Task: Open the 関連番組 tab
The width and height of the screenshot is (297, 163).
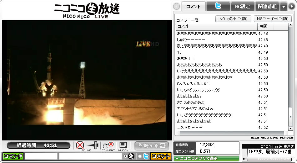Action: tap(267, 7)
